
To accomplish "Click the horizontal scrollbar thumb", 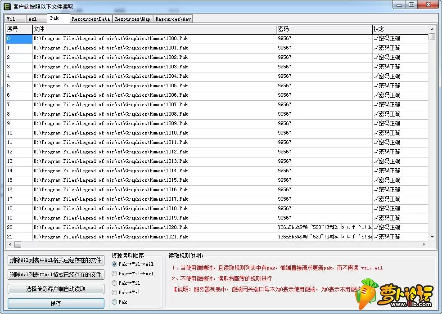I will (18, 244).
